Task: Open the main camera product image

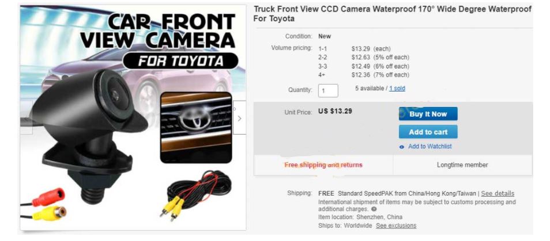Action: (x=133, y=117)
